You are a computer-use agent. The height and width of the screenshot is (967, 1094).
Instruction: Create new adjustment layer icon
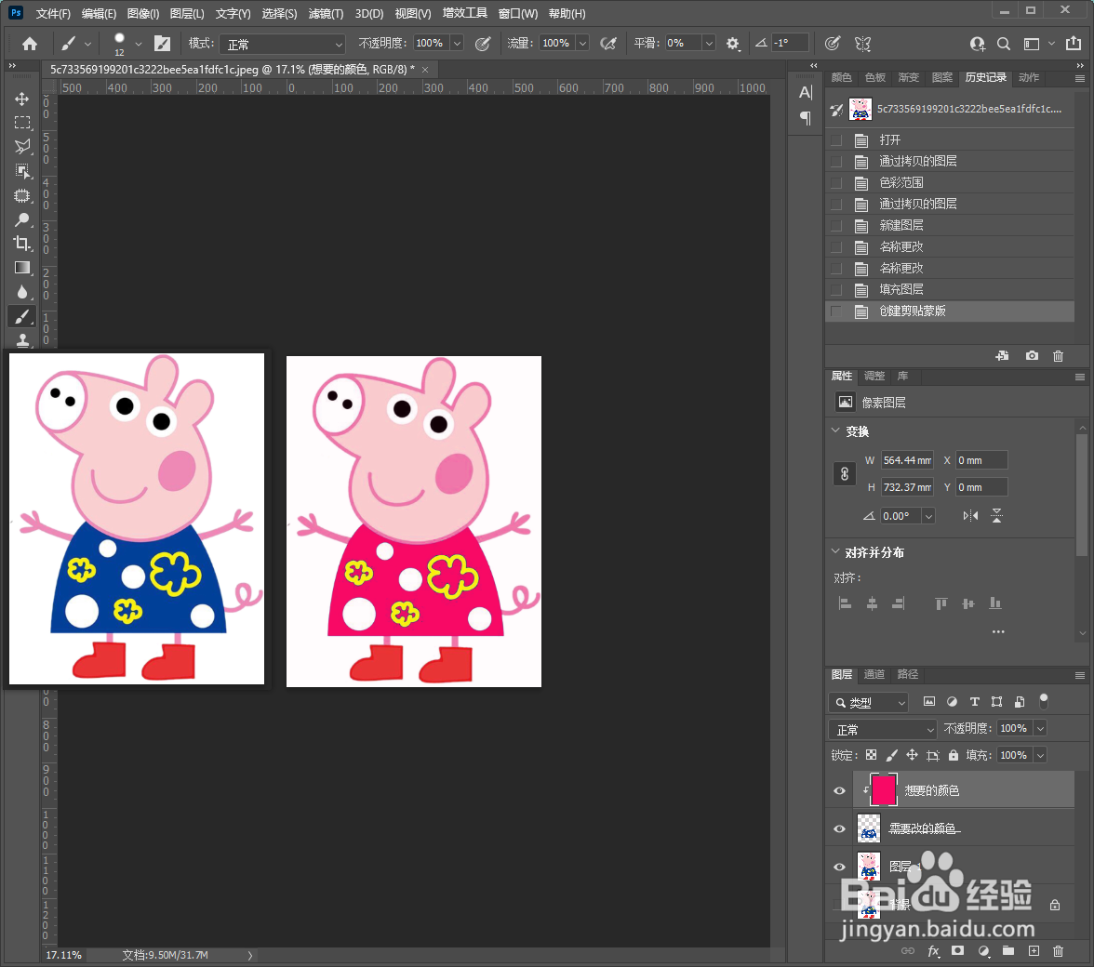coord(984,951)
